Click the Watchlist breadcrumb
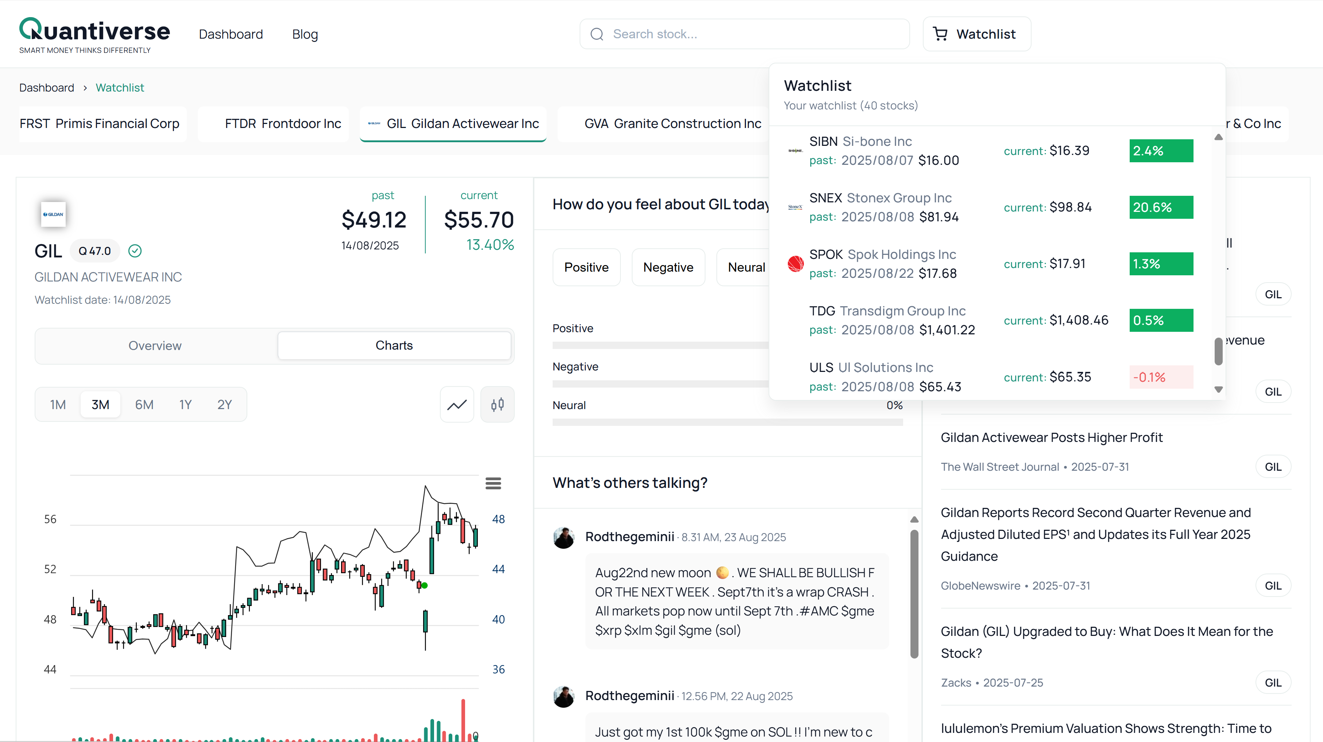This screenshot has height=742, width=1323. [x=120, y=88]
